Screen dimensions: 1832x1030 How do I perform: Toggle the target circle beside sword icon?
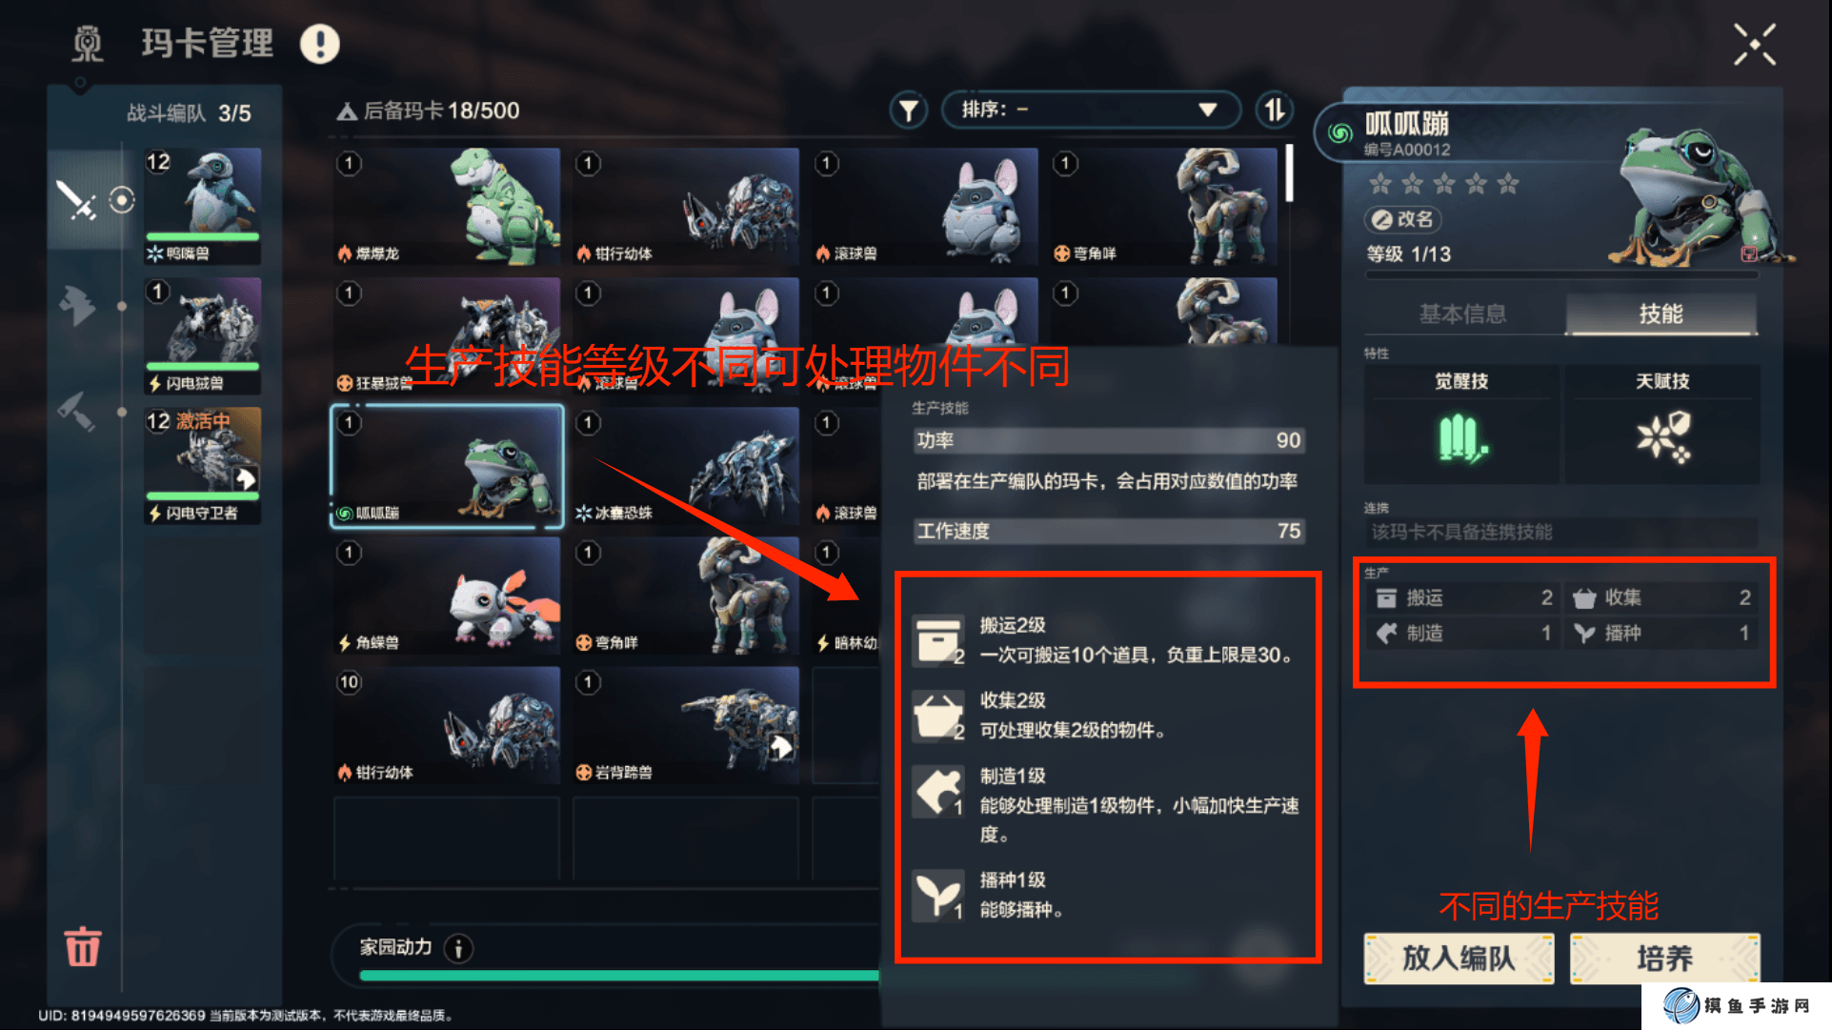tap(122, 200)
